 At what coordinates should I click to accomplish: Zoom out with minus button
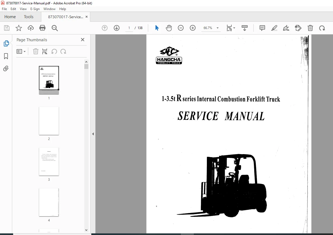coord(181,28)
